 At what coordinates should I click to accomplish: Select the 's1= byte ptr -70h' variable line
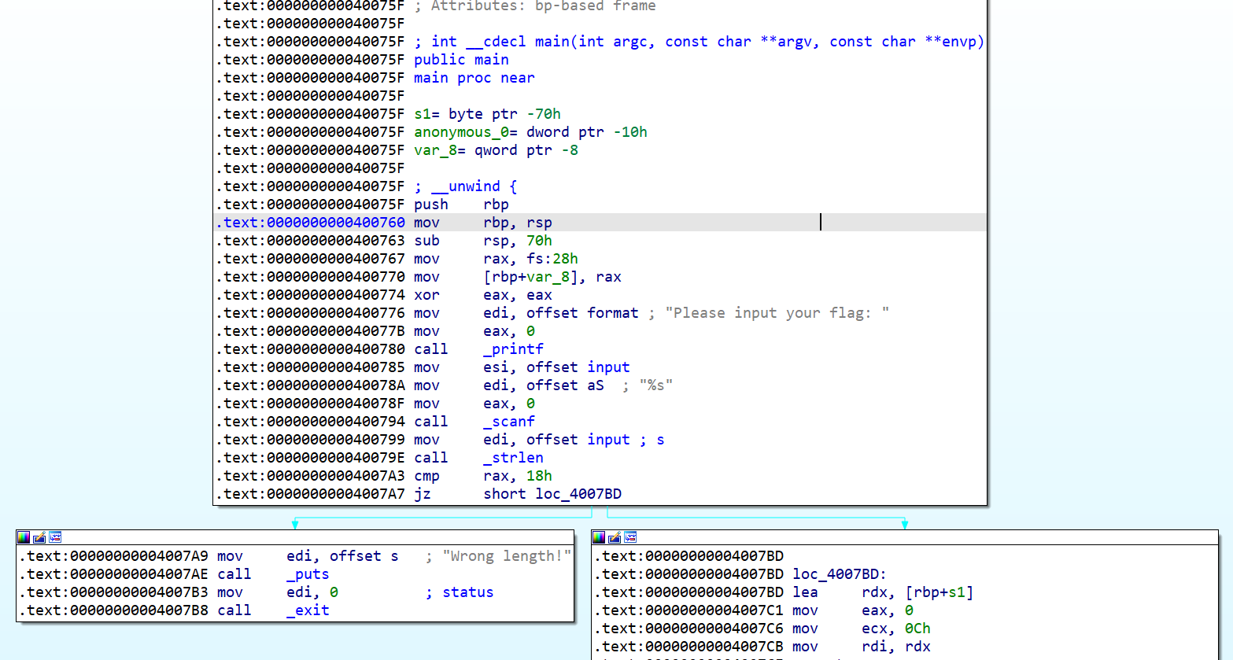[x=488, y=114]
